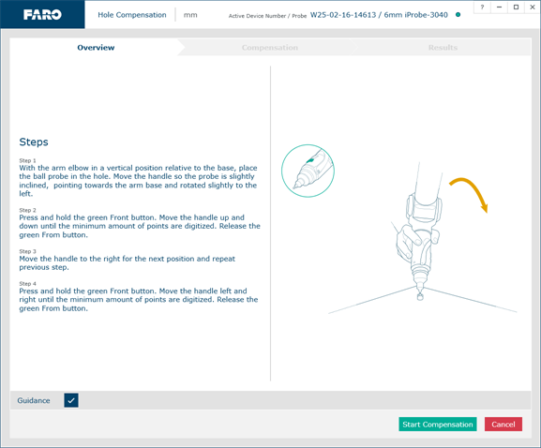Image resolution: width=541 pixels, height=448 pixels.
Task: Click the circular probe button close-up illustration
Action: click(x=308, y=171)
